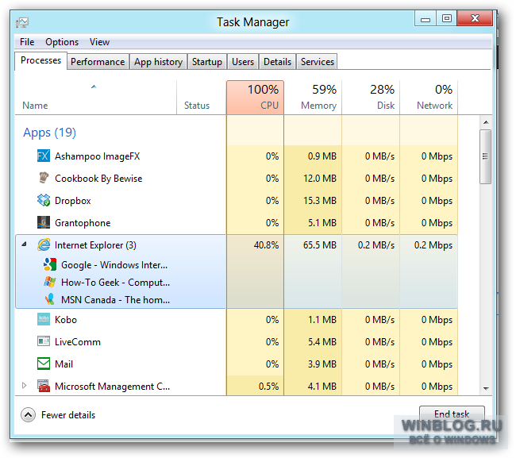Image resolution: width=516 pixels, height=458 pixels.
Task: Switch to the Performance tab
Action: coord(98,62)
